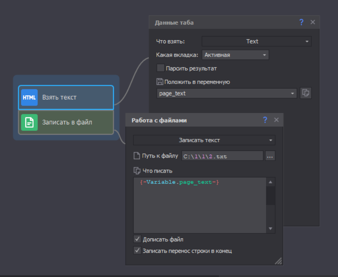Uncheck the Дописать файл checkbox

point(137,239)
